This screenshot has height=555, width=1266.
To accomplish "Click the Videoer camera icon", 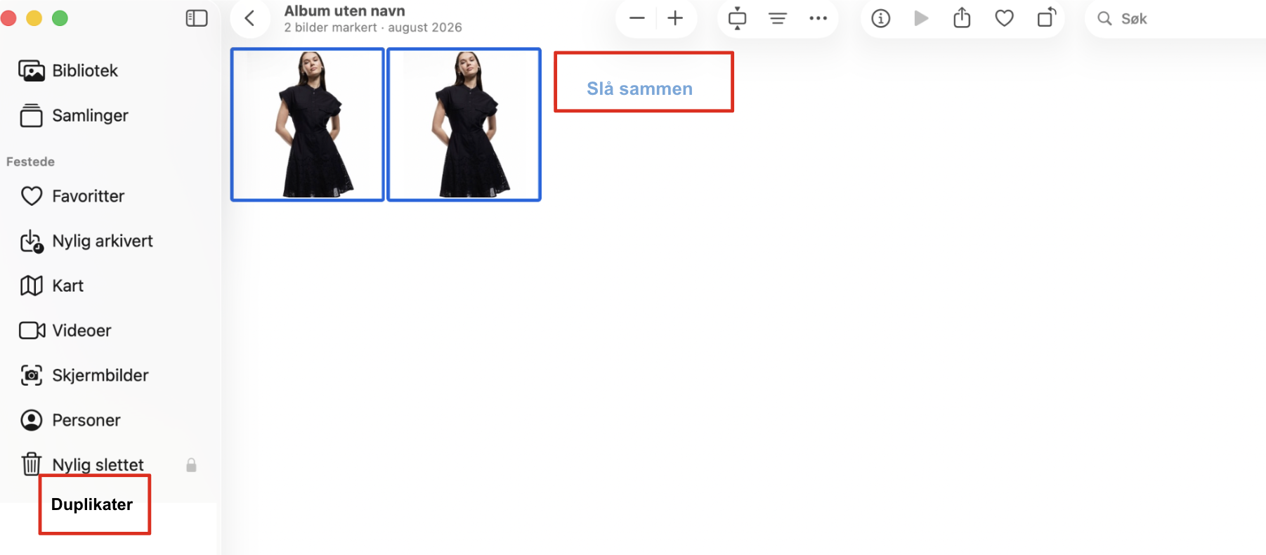I will coord(32,330).
